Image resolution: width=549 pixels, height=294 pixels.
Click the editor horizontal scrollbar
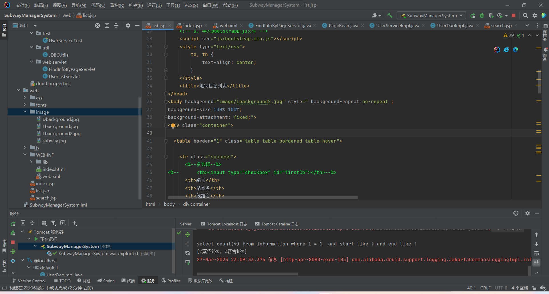point(262,198)
